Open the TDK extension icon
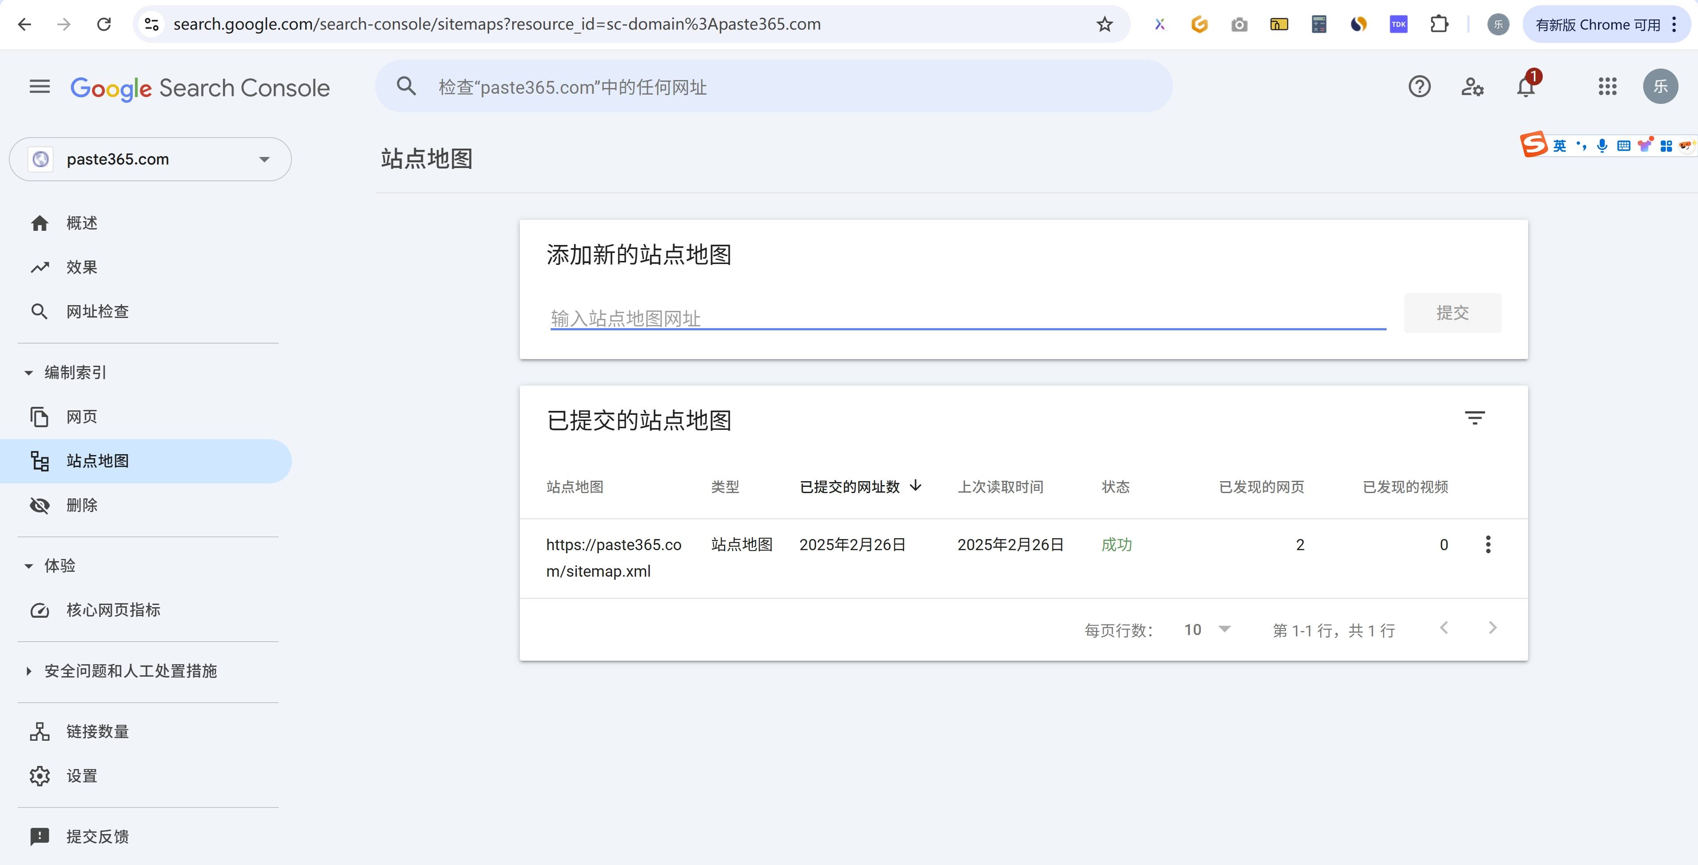 point(1399,24)
